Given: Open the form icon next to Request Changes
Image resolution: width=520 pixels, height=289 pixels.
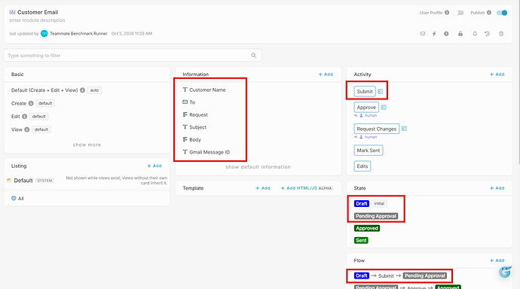Looking at the screenshot, I should [404, 129].
